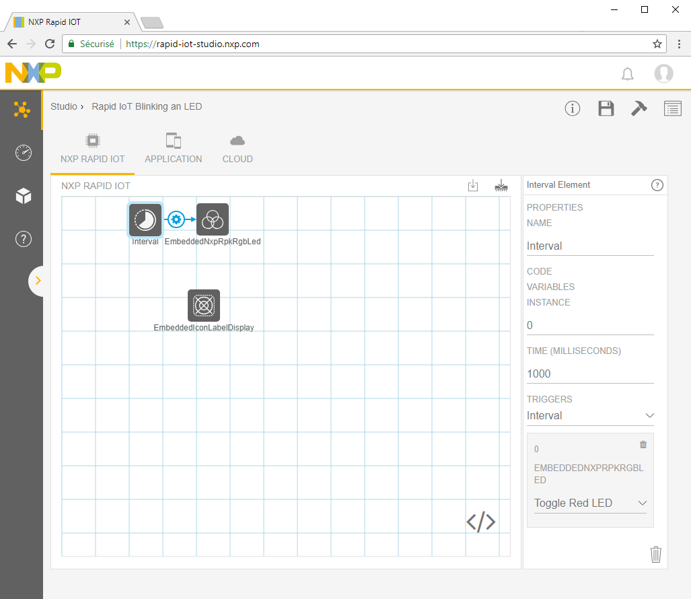Select the EmbeddedIconLabelDisplay element
The height and width of the screenshot is (599, 691).
pos(204,306)
